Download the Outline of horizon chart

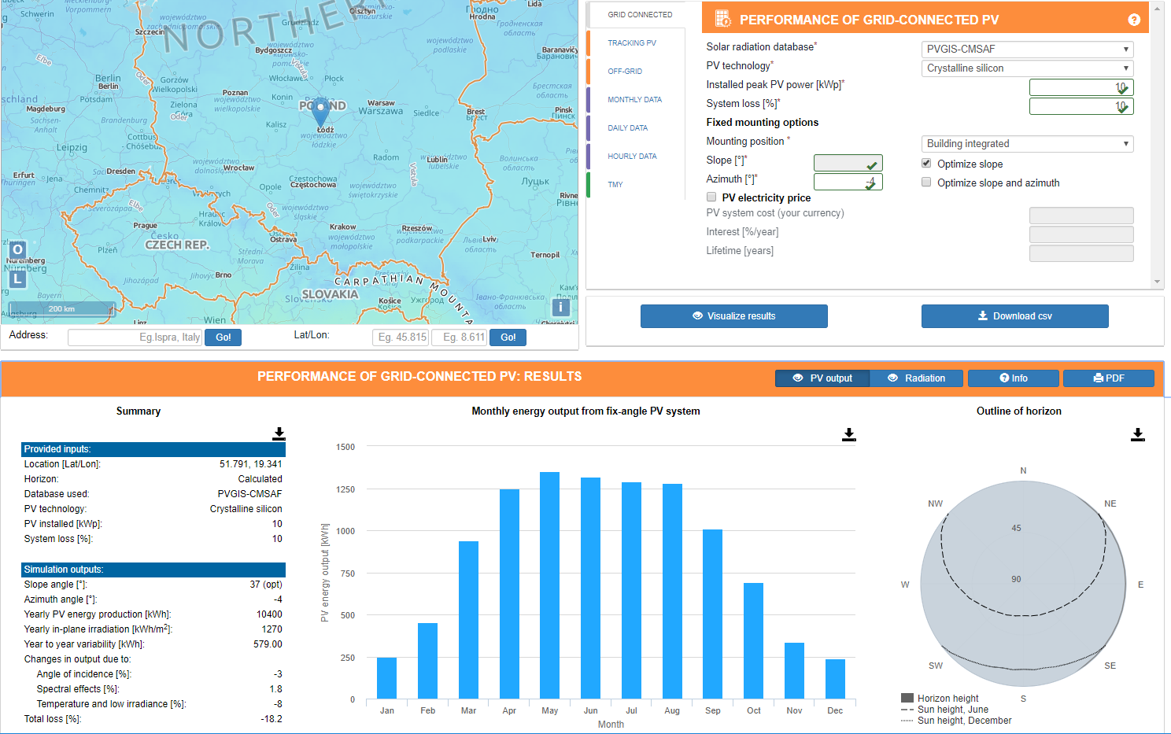pos(1138,434)
